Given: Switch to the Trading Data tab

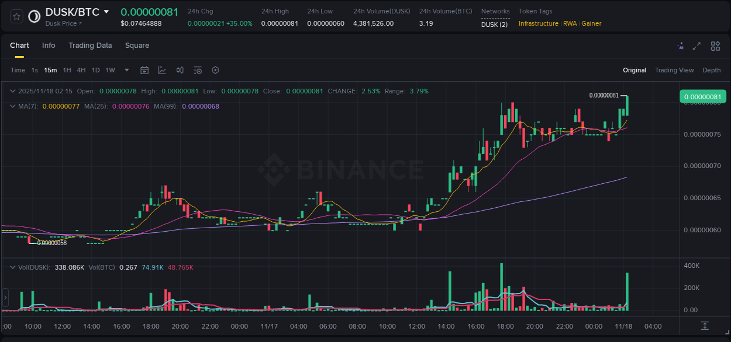Looking at the screenshot, I should [x=90, y=46].
